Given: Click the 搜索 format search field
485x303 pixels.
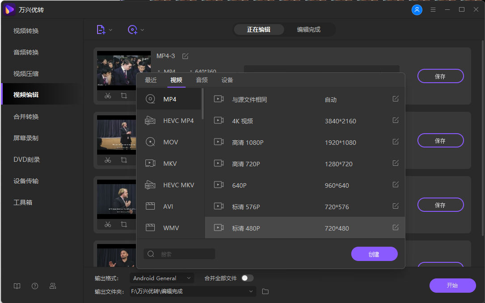Looking at the screenshot, I should pos(184,254).
